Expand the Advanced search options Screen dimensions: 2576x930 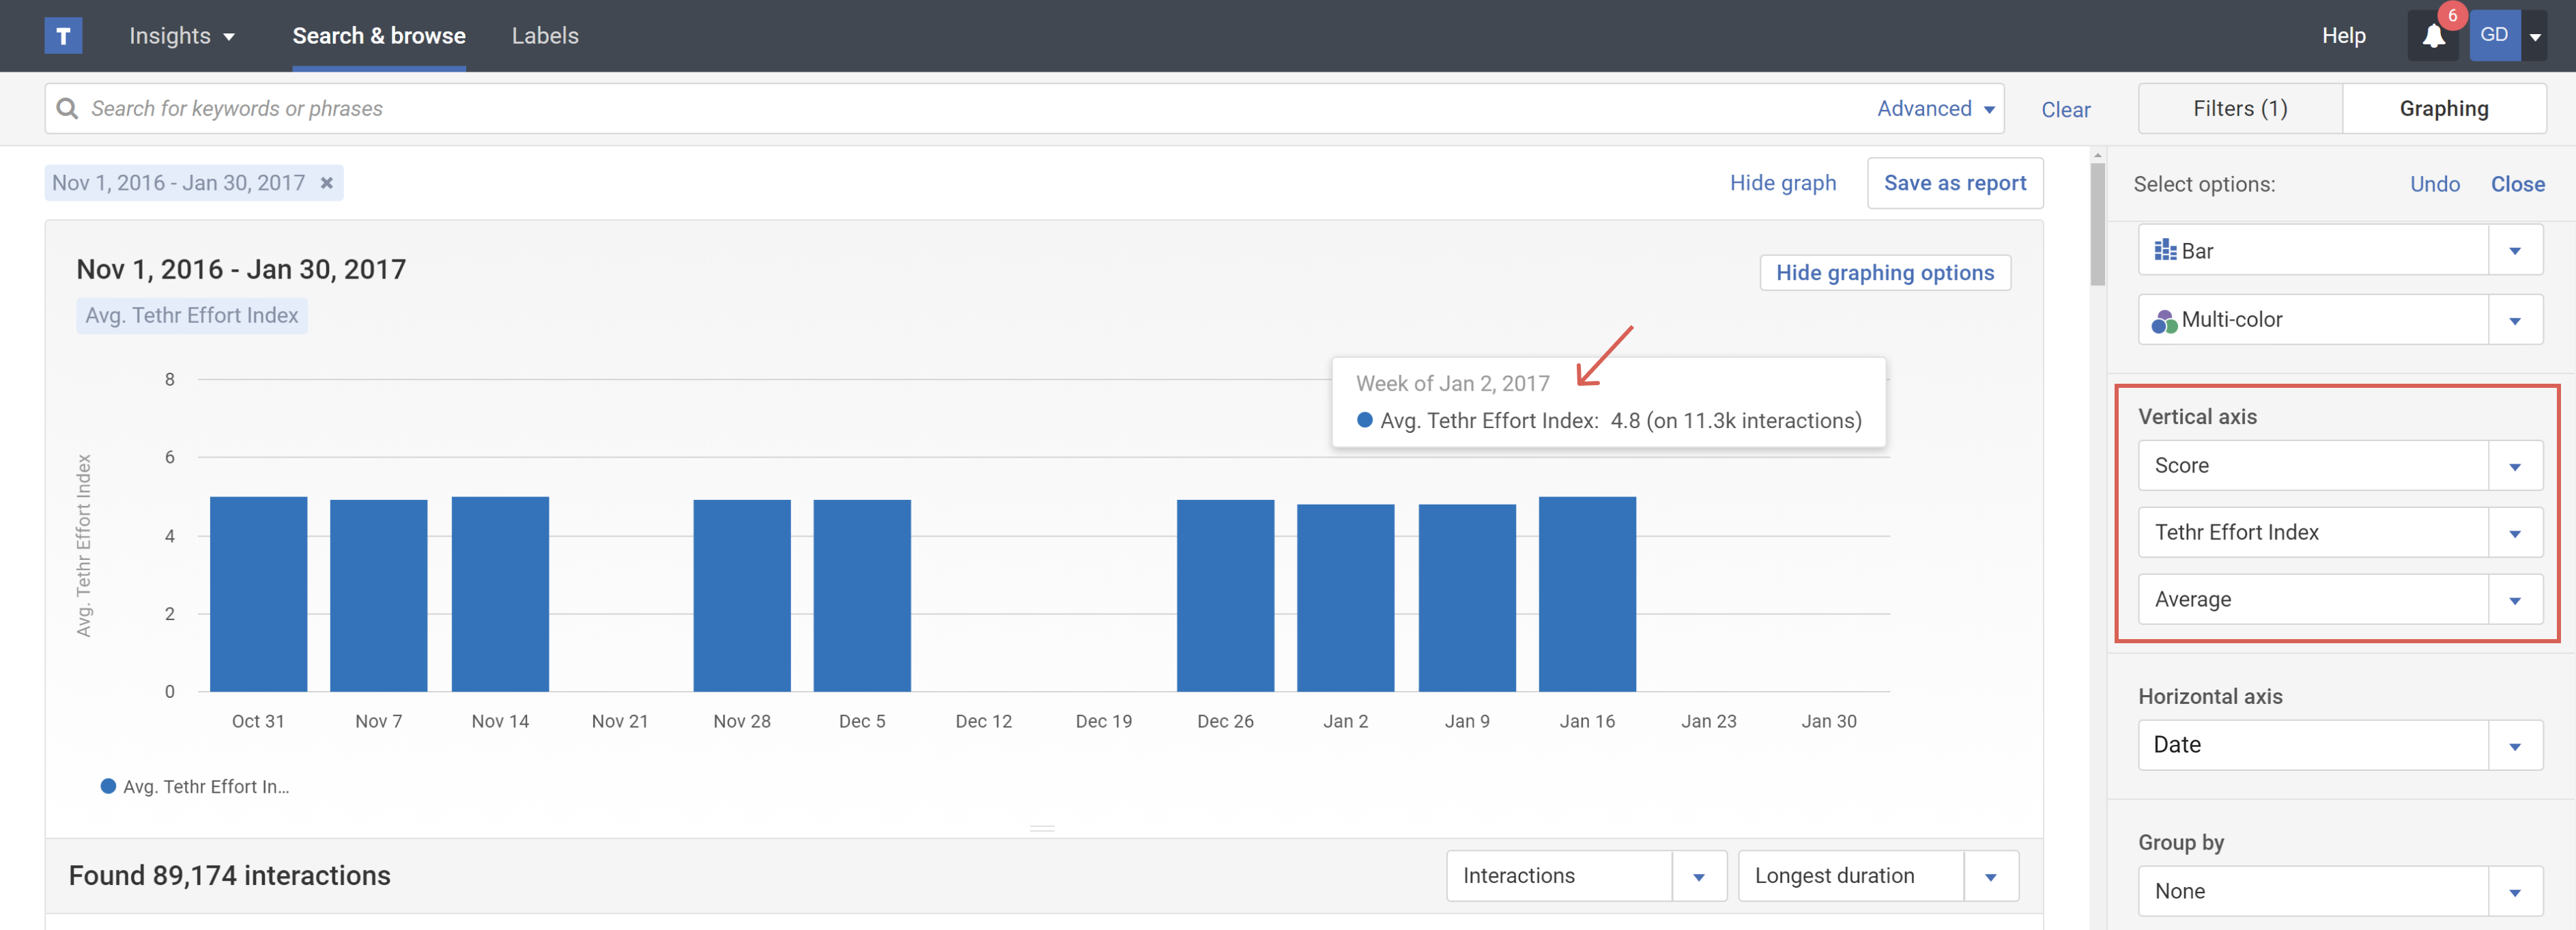coord(1935,108)
